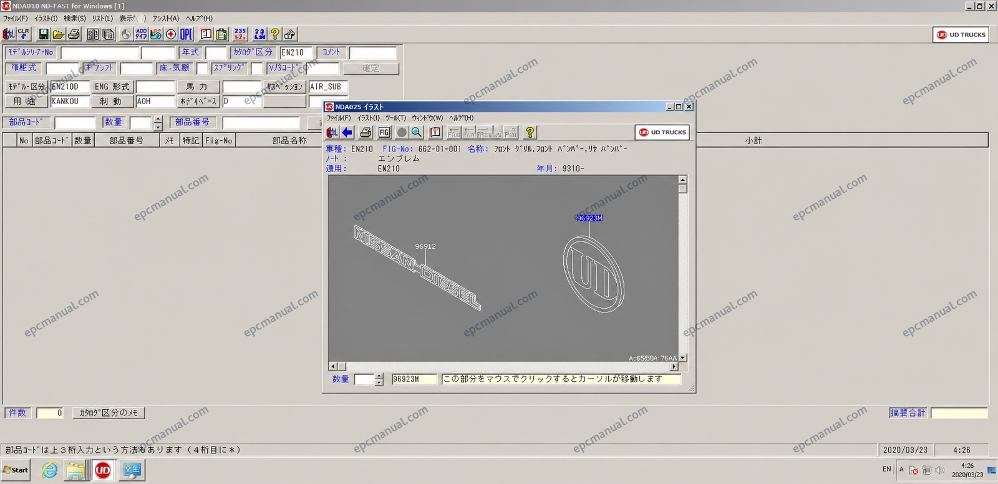The image size is (998, 484).
Task: Click the illustration vertical scrollbar up arrow
Action: 683,180
